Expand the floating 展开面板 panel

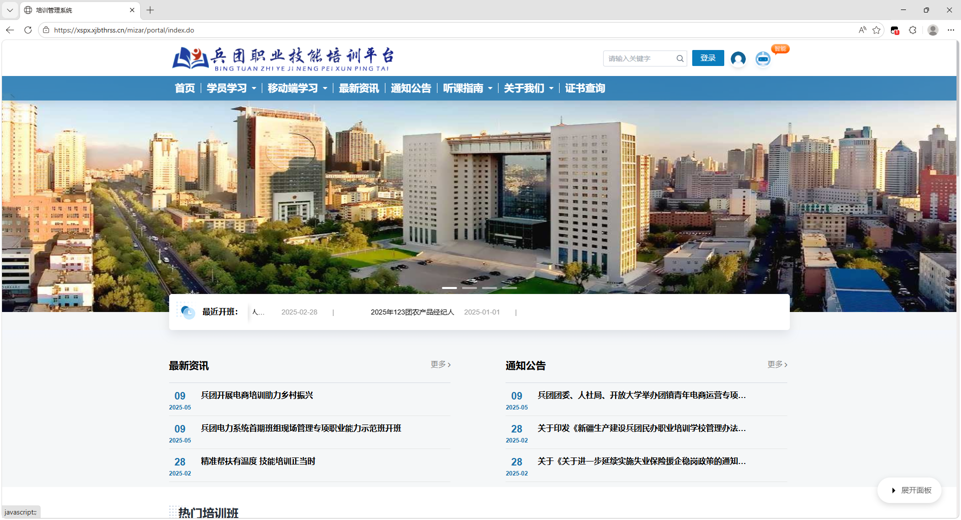909,490
